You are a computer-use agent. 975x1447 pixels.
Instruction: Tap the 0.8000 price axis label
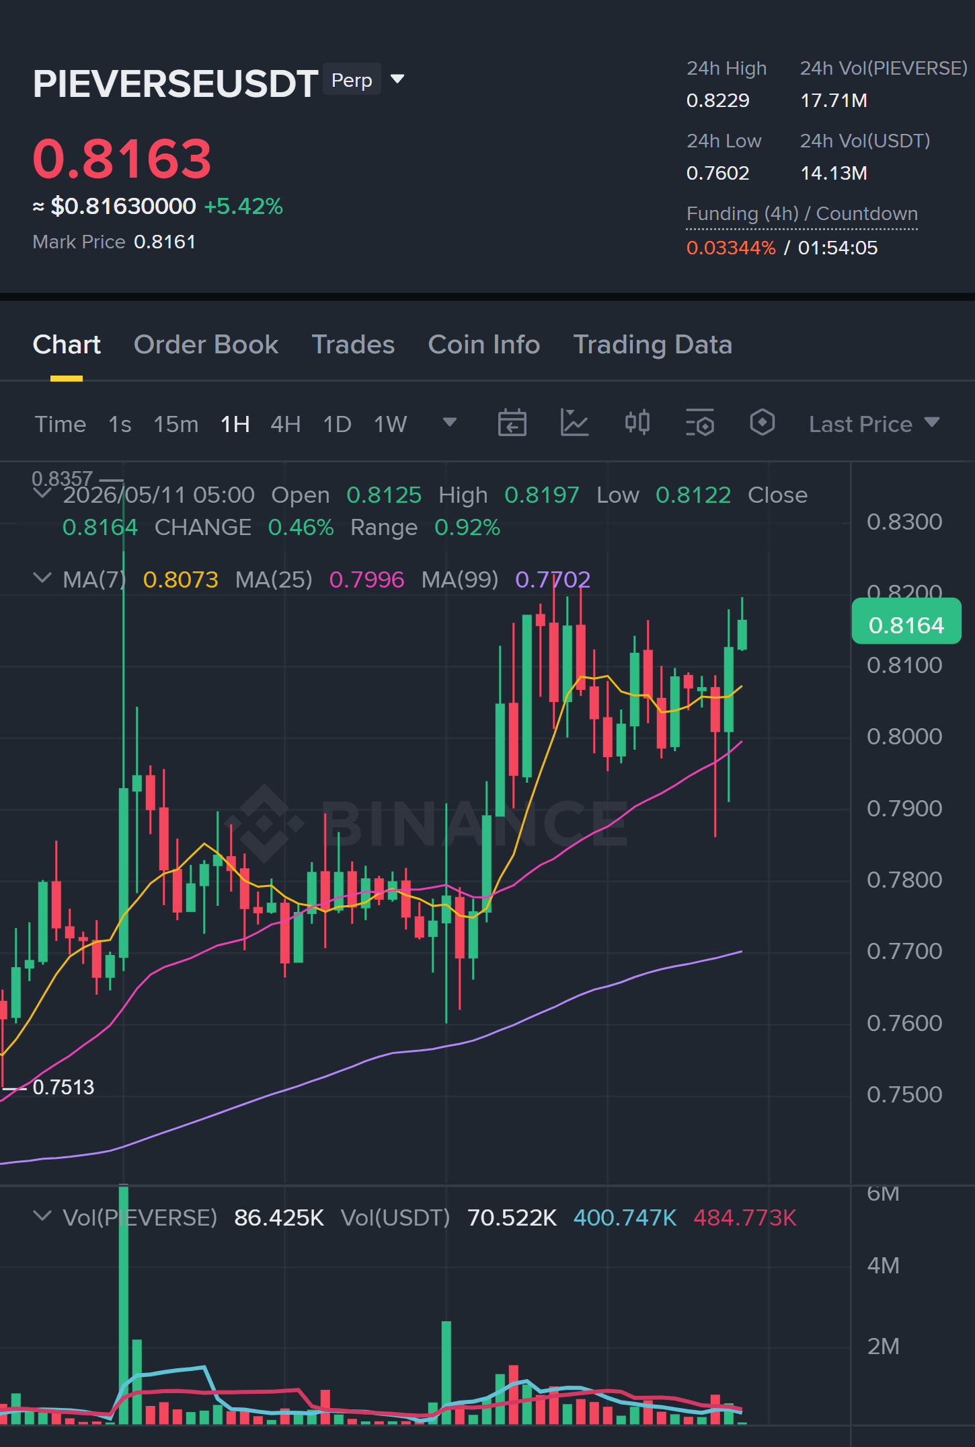point(904,736)
